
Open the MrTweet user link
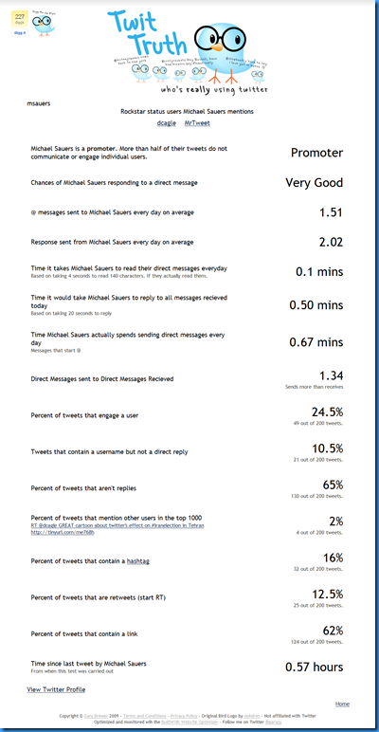coord(197,123)
